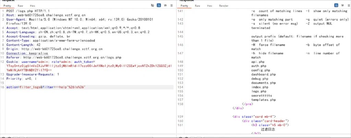The height and width of the screenshot is (138, 351).
Task: Toggle the eye-slash icon in Request panel
Action: [153, 5]
